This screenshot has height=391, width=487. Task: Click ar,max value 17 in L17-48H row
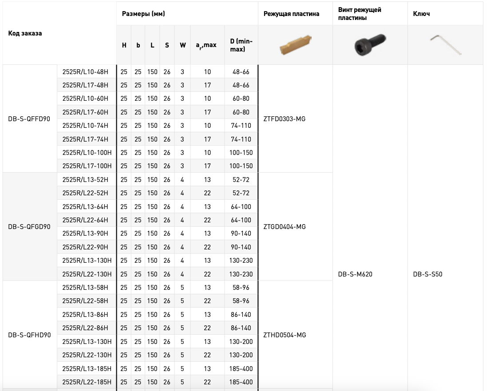pos(207,85)
